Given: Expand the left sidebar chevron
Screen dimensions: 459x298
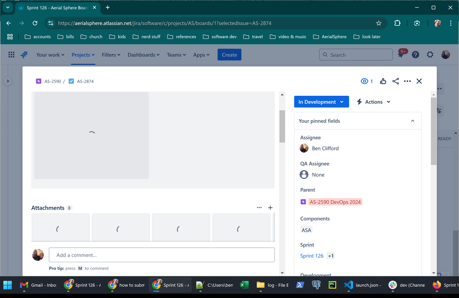Looking at the screenshot, I should pos(8,81).
